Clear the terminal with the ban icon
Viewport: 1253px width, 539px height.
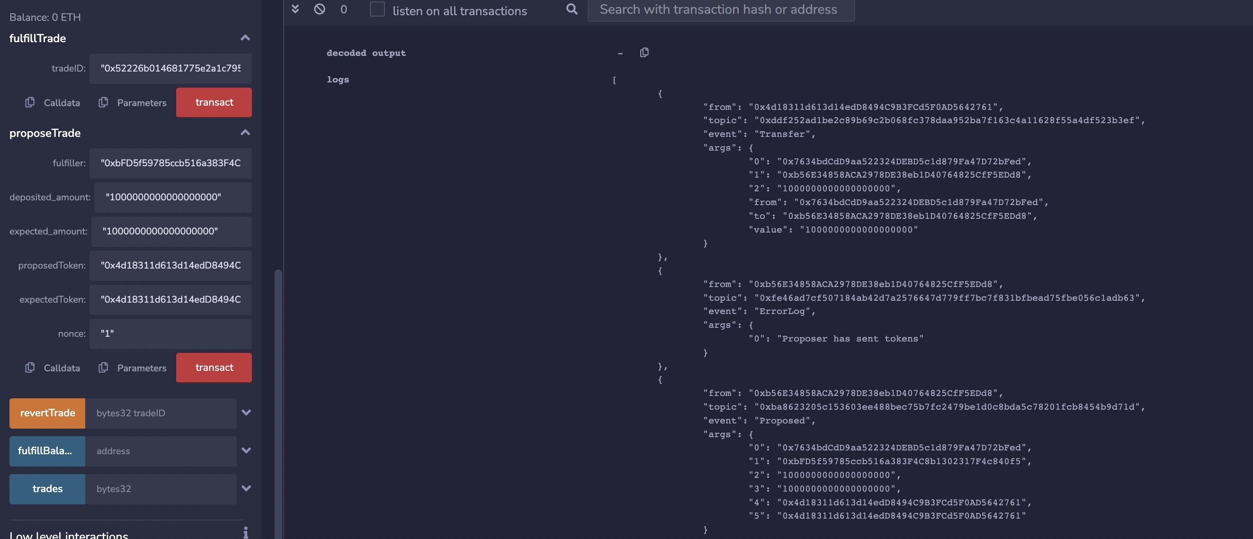click(320, 9)
